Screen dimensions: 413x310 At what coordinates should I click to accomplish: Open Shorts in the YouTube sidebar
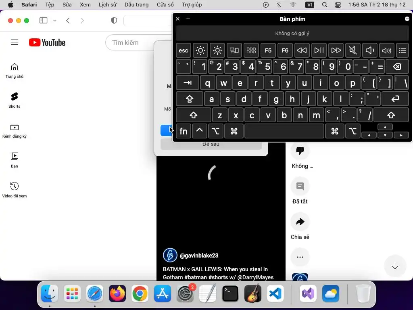(15, 101)
